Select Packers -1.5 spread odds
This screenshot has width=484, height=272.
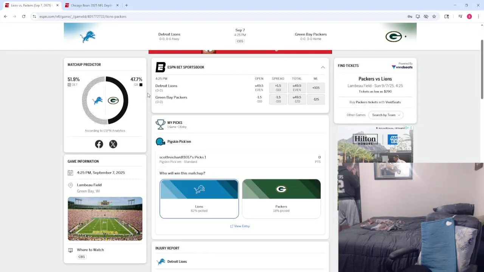pyautogui.click(x=278, y=99)
